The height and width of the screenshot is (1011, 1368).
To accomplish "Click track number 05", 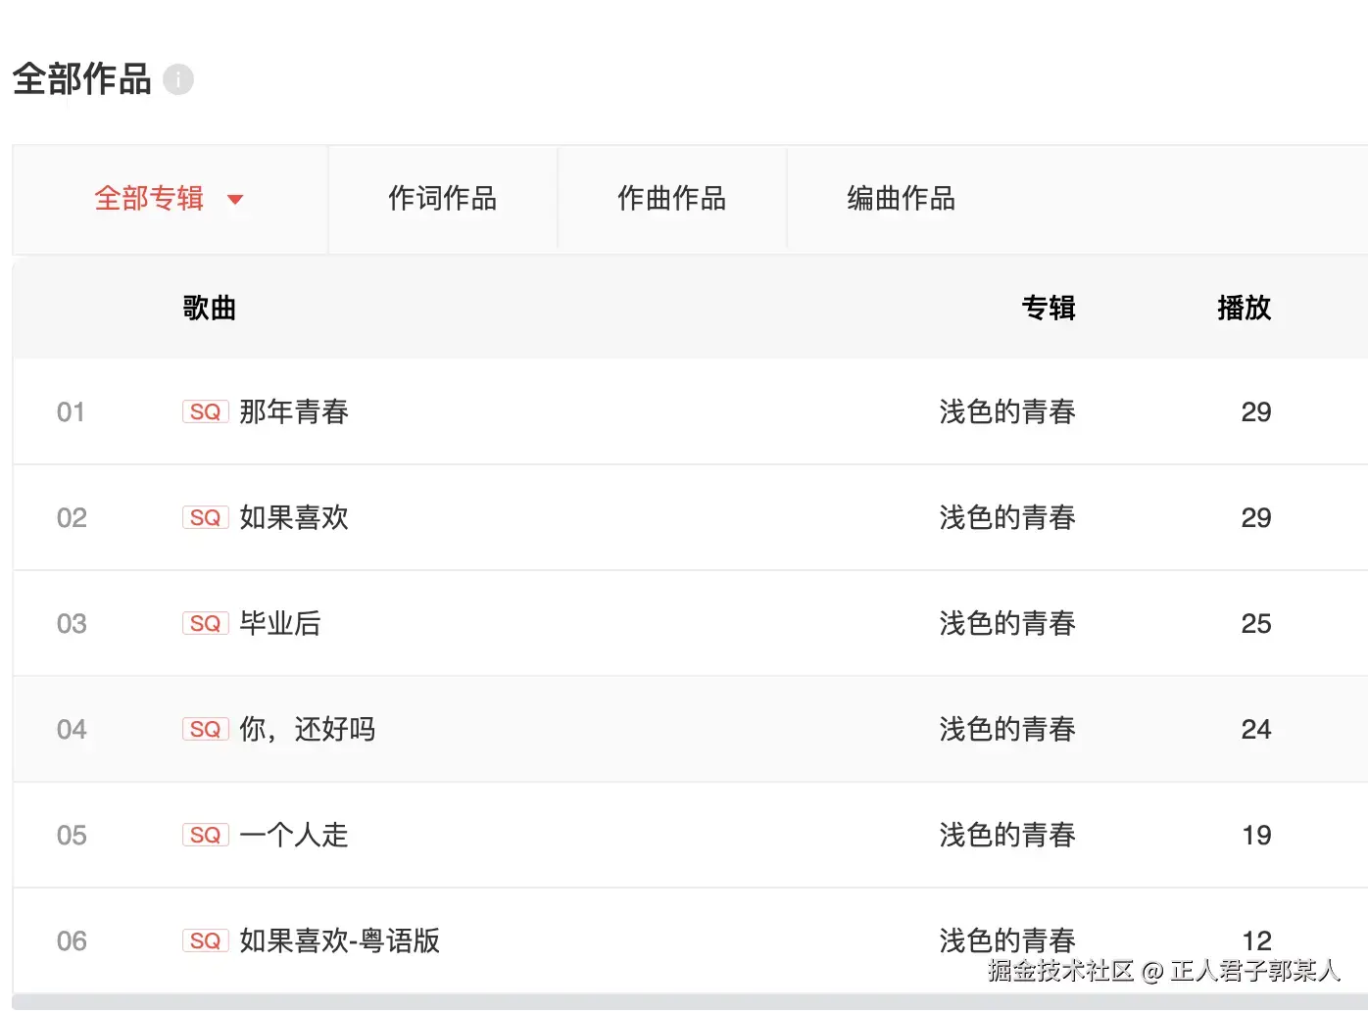I will 72,835.
